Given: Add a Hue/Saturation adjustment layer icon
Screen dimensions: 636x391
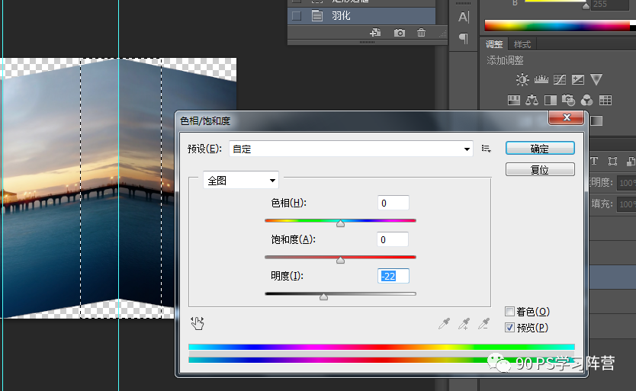Looking at the screenshot, I should tap(514, 100).
